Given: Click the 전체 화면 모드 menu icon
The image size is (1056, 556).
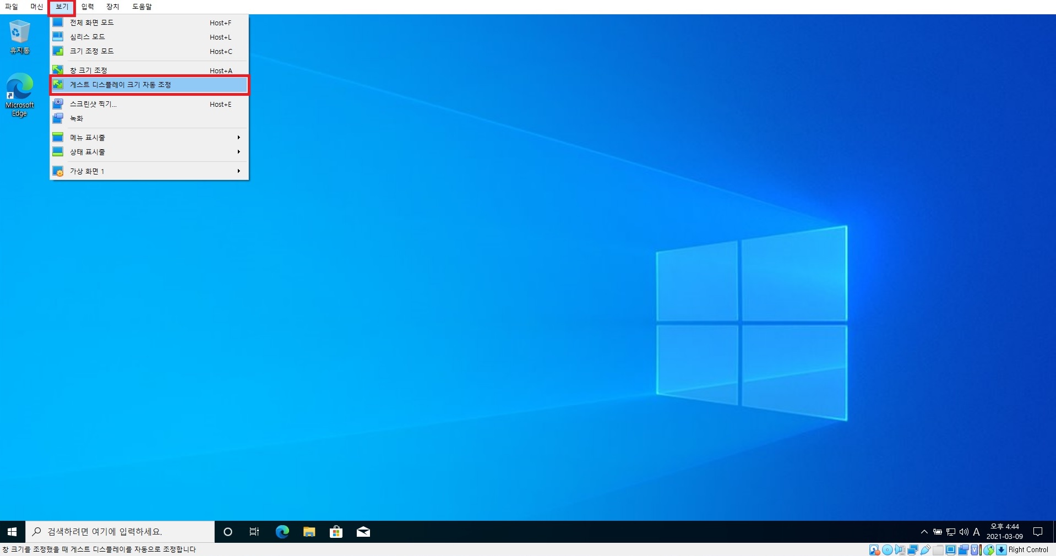Looking at the screenshot, I should [58, 23].
